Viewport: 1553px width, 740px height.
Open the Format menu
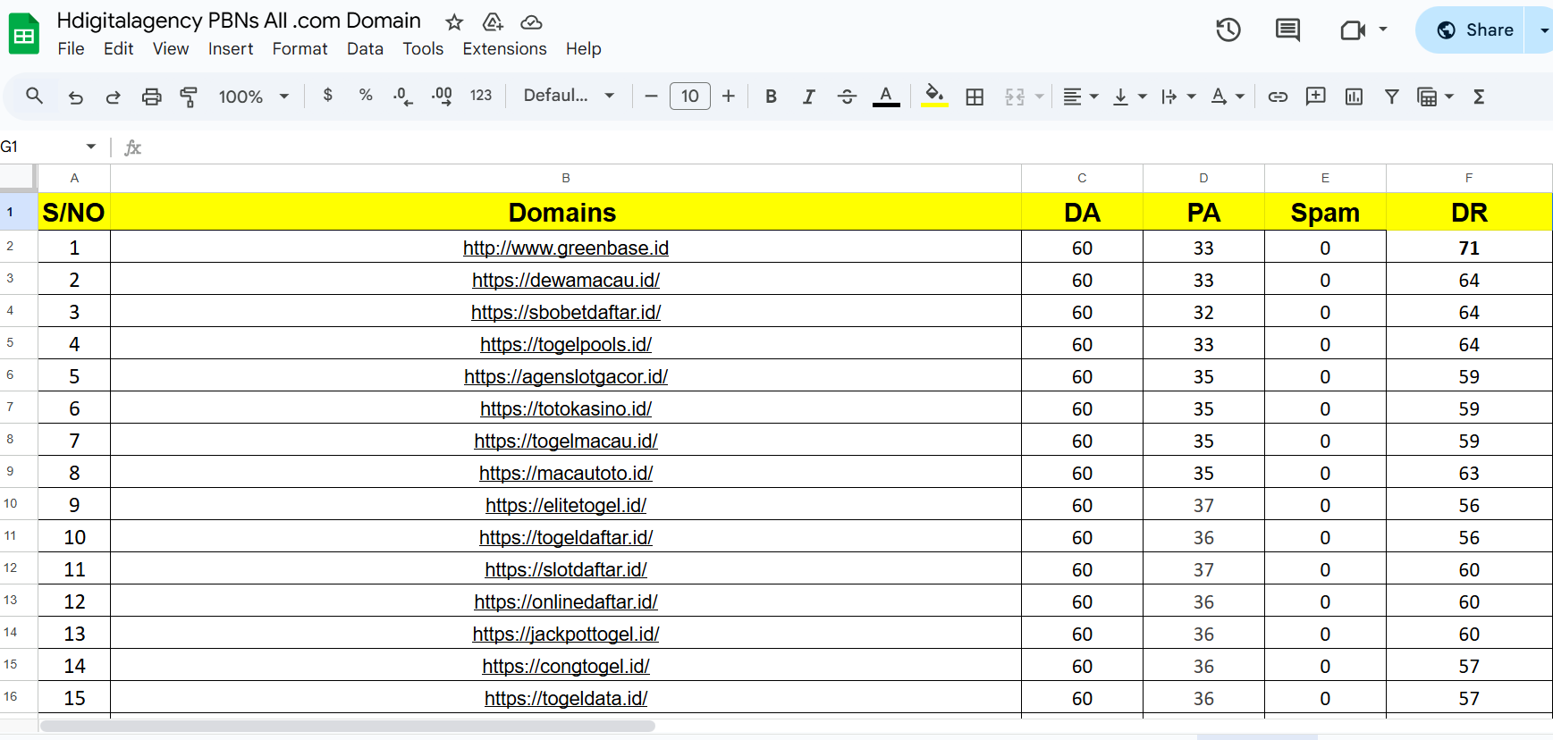pos(300,49)
